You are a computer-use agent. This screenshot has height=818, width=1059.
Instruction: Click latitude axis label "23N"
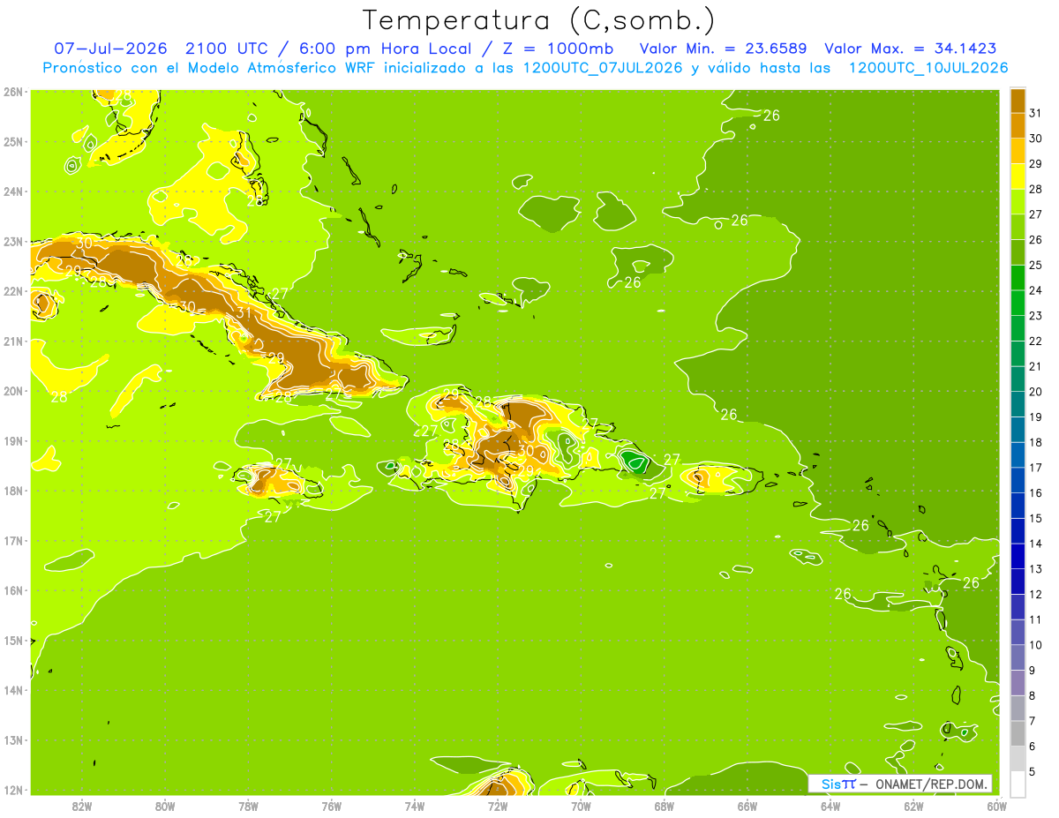(13, 241)
